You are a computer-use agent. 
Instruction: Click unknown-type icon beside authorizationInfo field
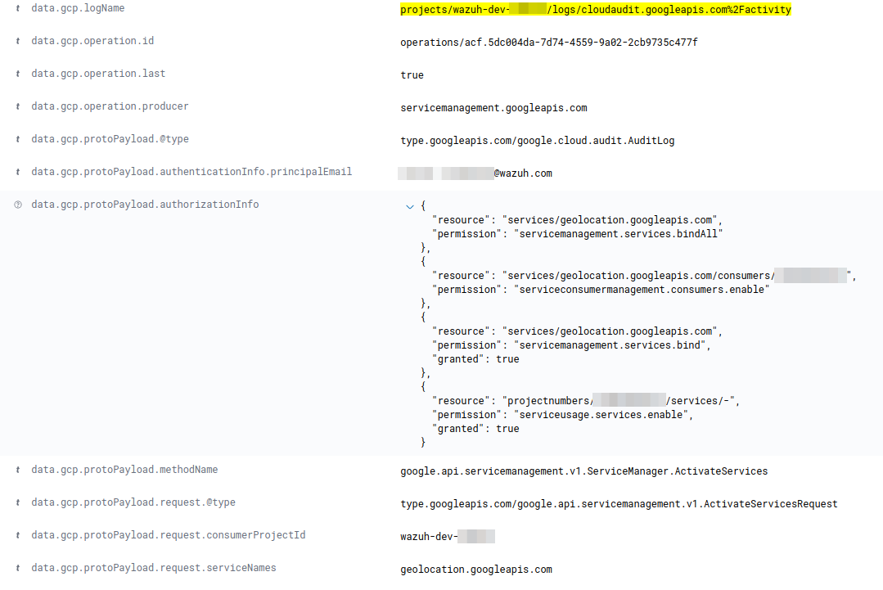[18, 205]
